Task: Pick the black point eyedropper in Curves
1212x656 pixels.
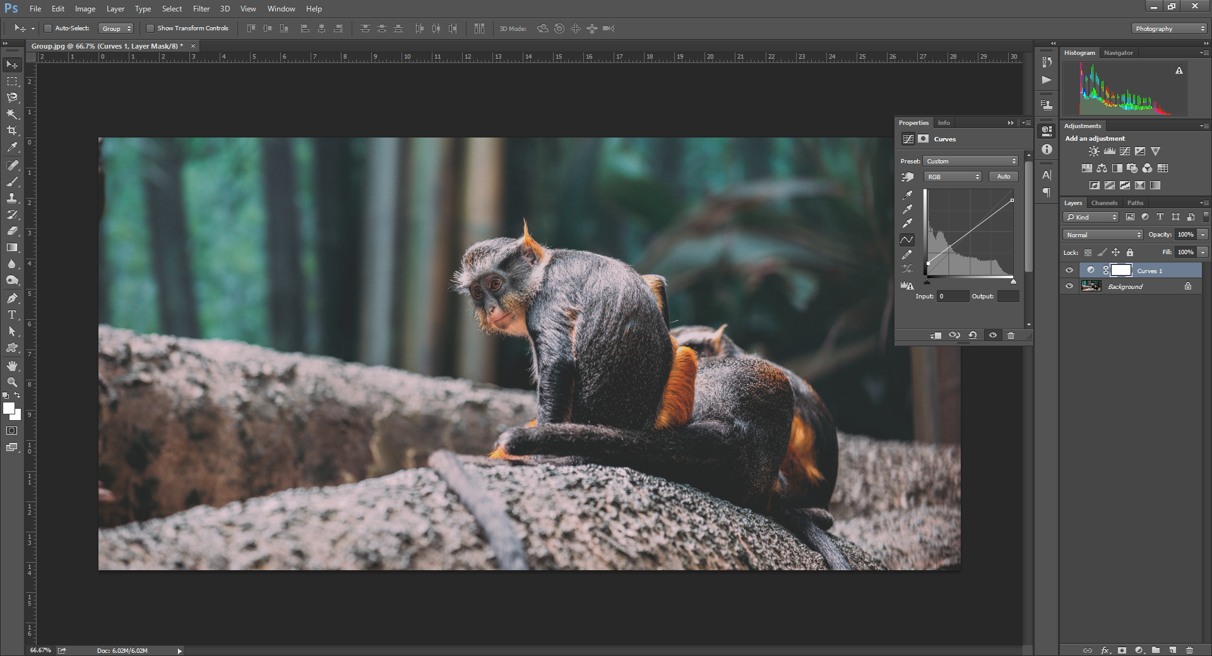Action: (x=907, y=195)
